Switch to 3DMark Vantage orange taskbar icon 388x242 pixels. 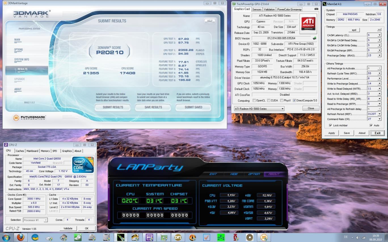[264, 237]
